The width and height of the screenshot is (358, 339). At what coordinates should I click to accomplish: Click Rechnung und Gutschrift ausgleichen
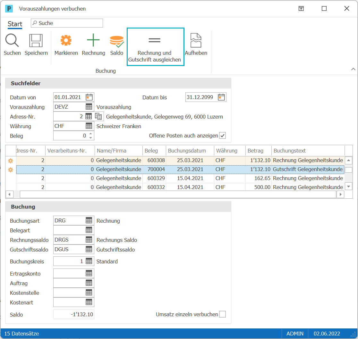coord(155,47)
